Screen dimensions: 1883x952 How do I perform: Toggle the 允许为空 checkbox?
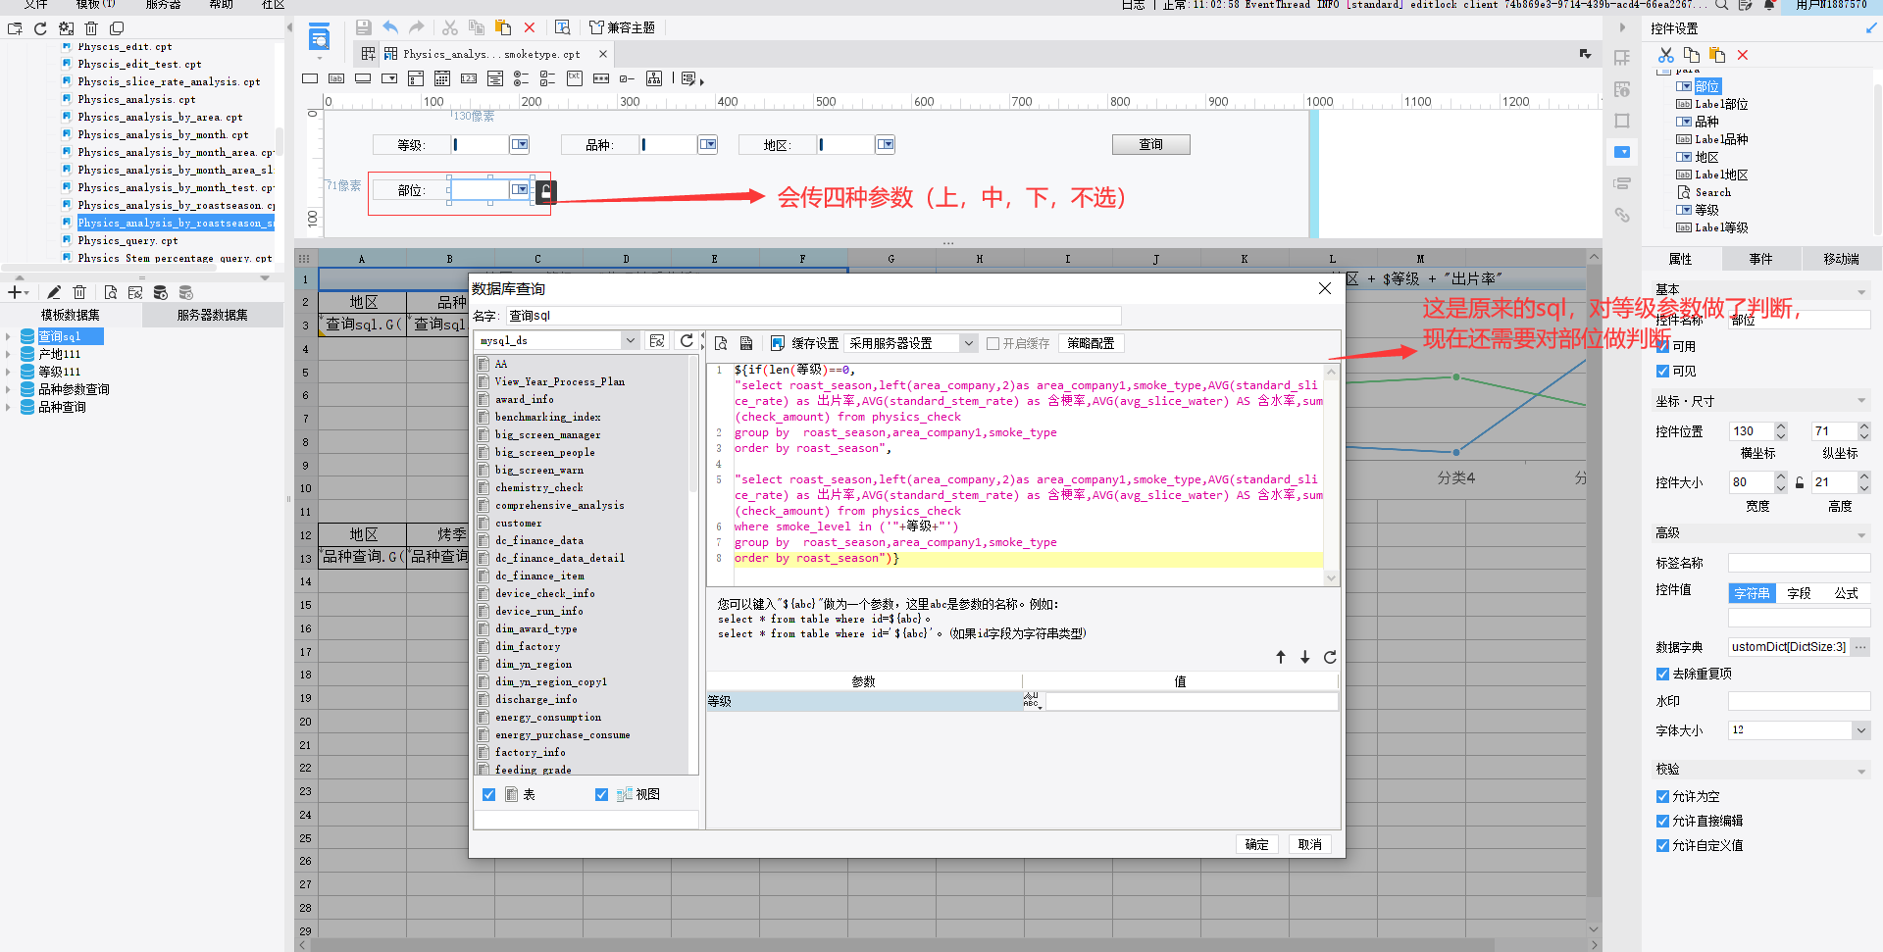(x=1662, y=796)
